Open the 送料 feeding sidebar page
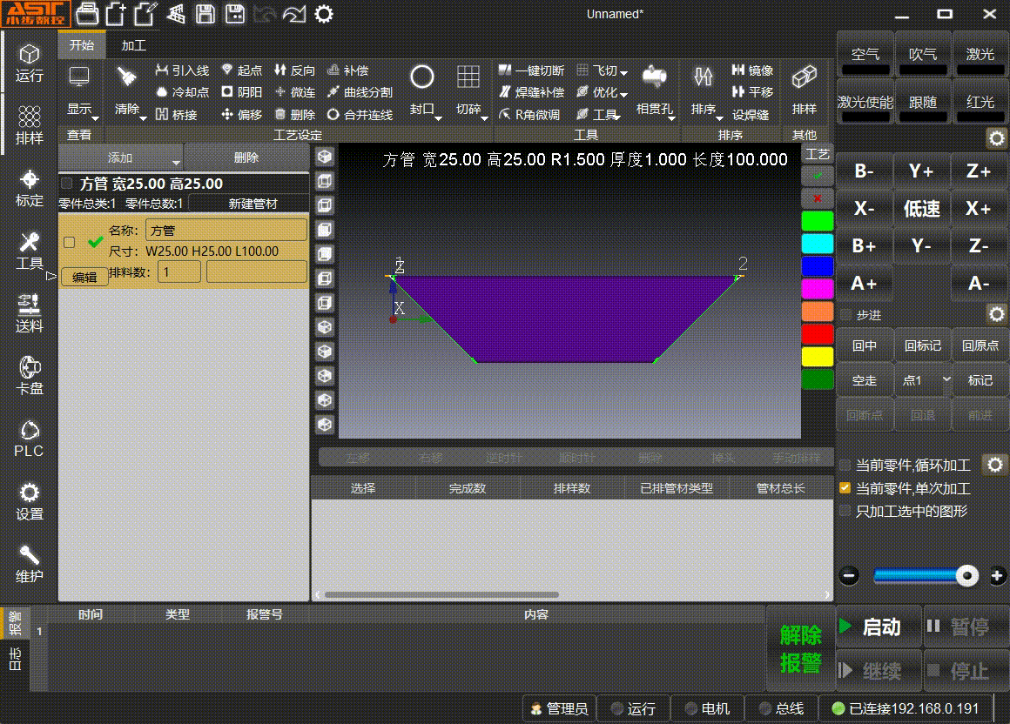This screenshot has width=1010, height=724. pos(30,312)
